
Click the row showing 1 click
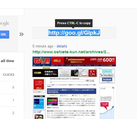point(9,100)
